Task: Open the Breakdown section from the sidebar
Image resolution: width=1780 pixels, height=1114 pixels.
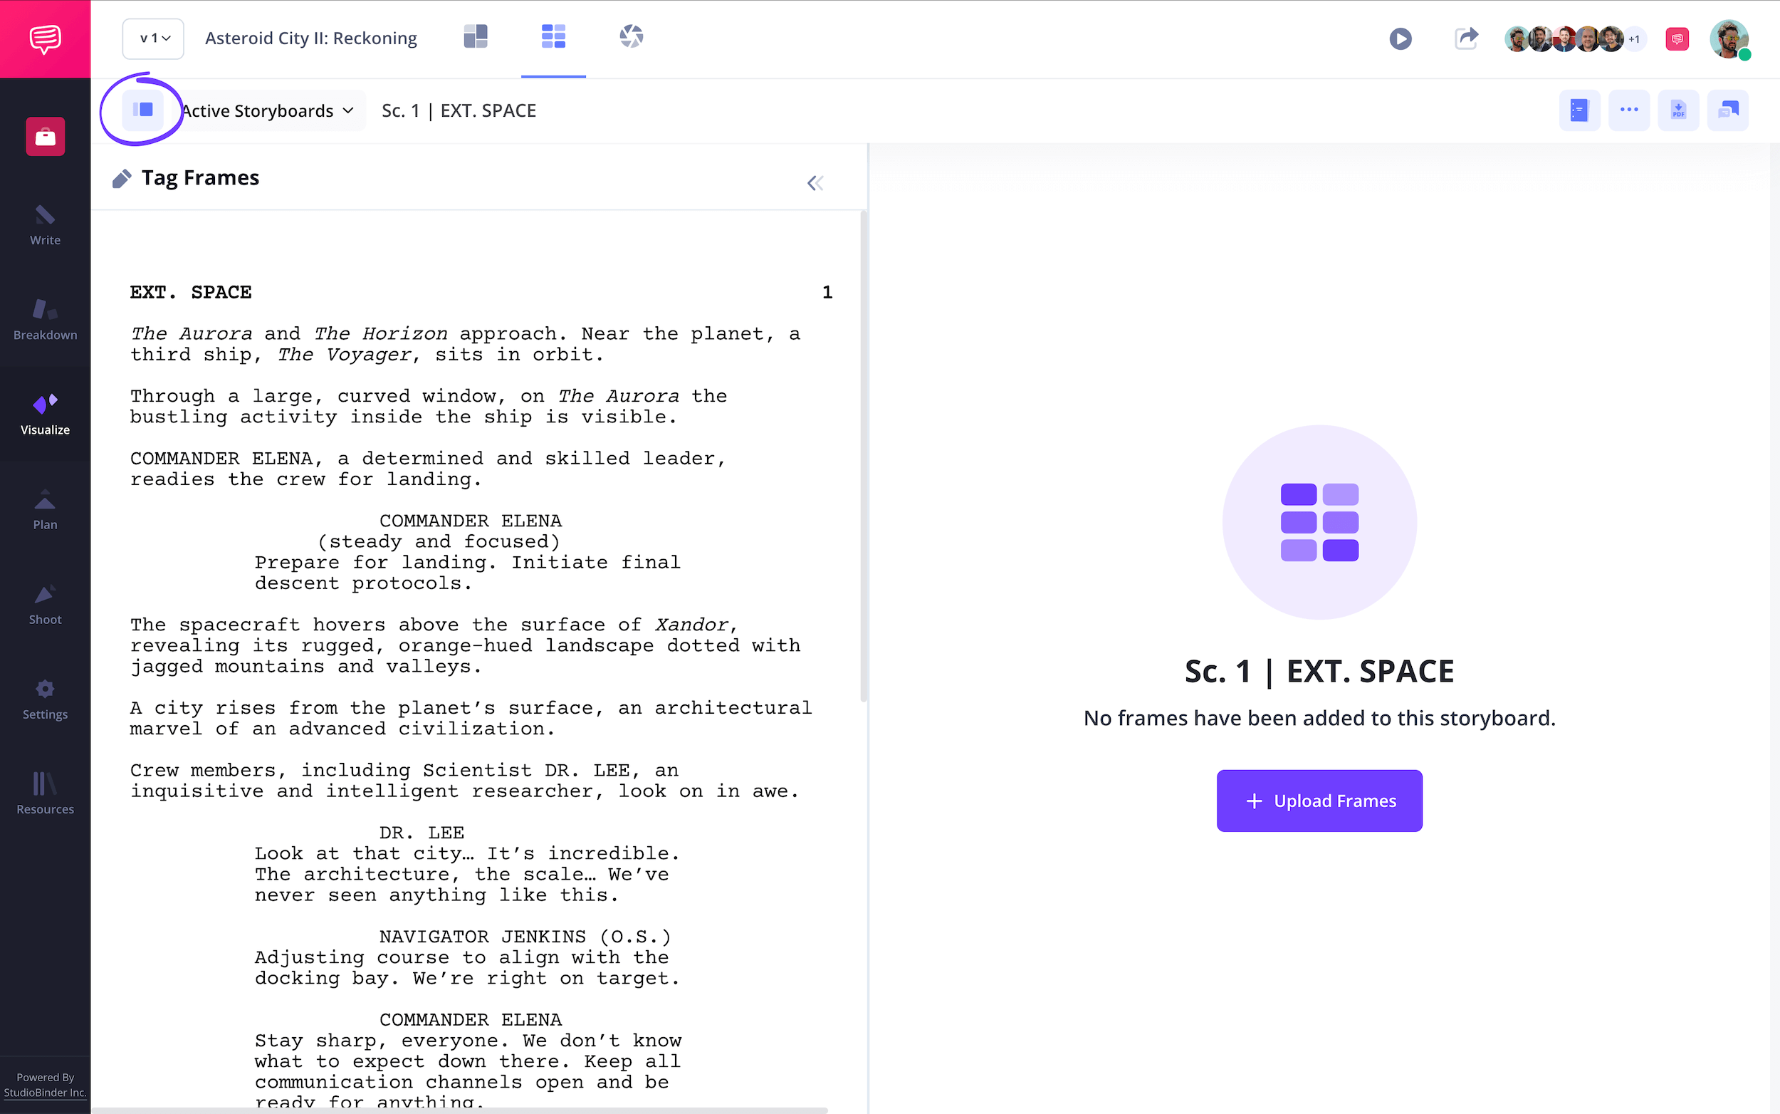Action: (45, 318)
